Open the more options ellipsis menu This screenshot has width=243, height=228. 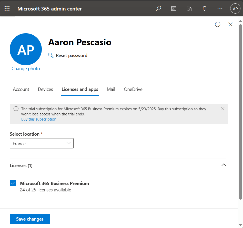point(220,8)
